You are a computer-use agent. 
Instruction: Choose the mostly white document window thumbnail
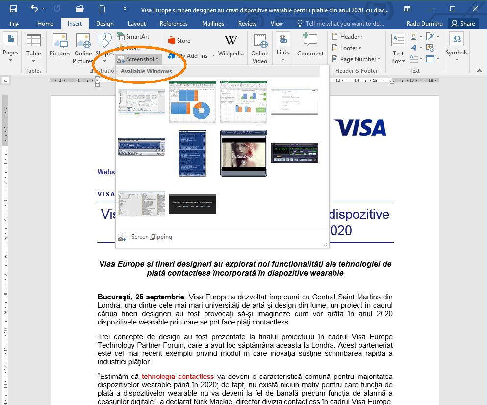(x=294, y=102)
